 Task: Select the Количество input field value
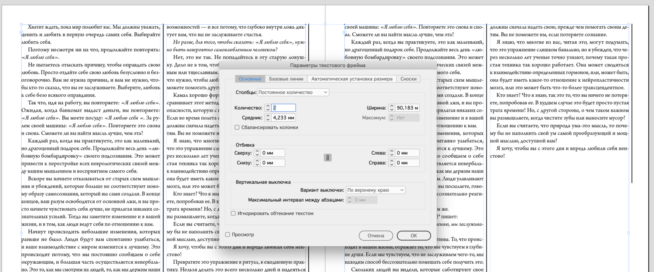point(283,107)
